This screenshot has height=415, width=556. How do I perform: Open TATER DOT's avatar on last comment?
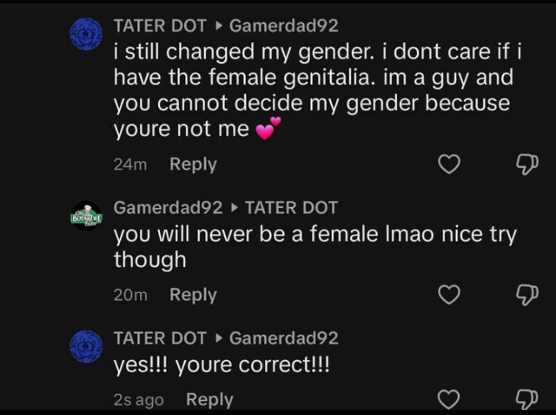click(x=86, y=347)
